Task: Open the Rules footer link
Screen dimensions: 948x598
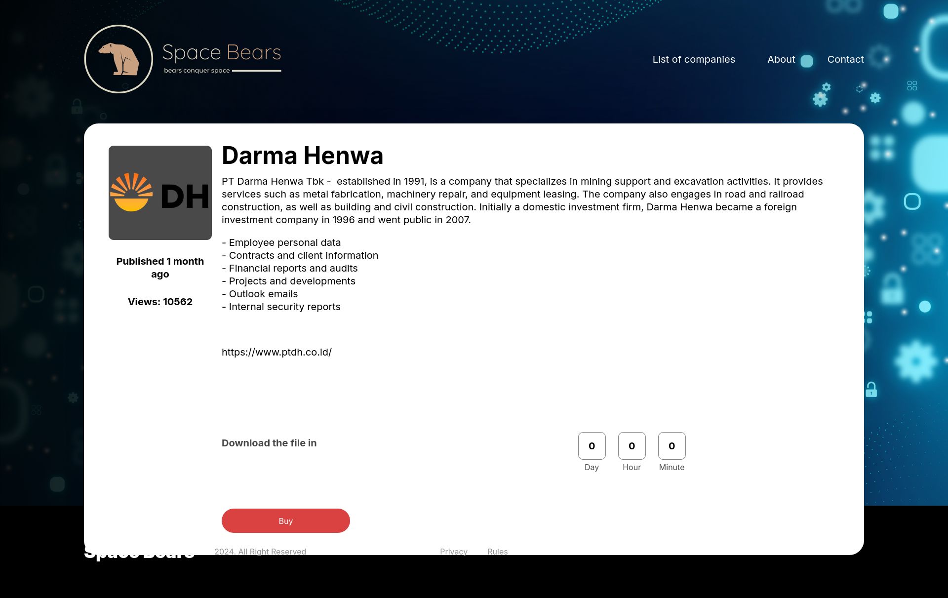Action: pyautogui.click(x=497, y=551)
